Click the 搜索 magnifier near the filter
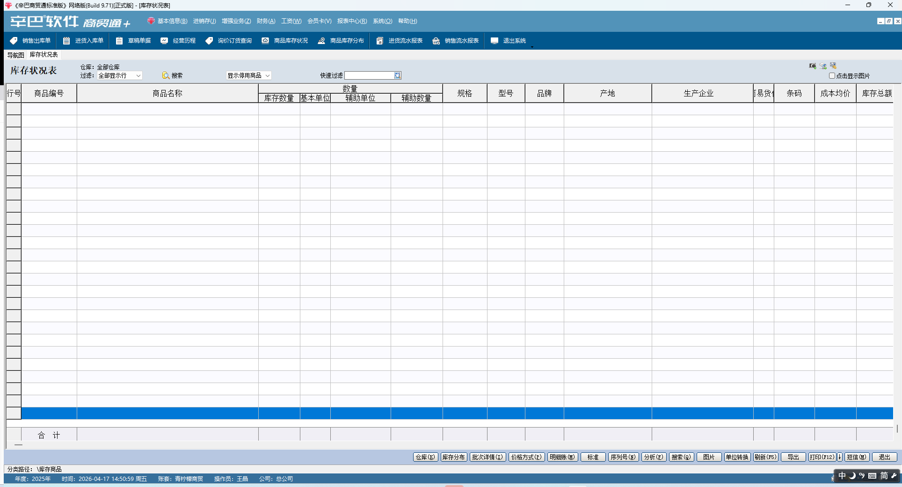This screenshot has height=487, width=902. pyautogui.click(x=172, y=75)
